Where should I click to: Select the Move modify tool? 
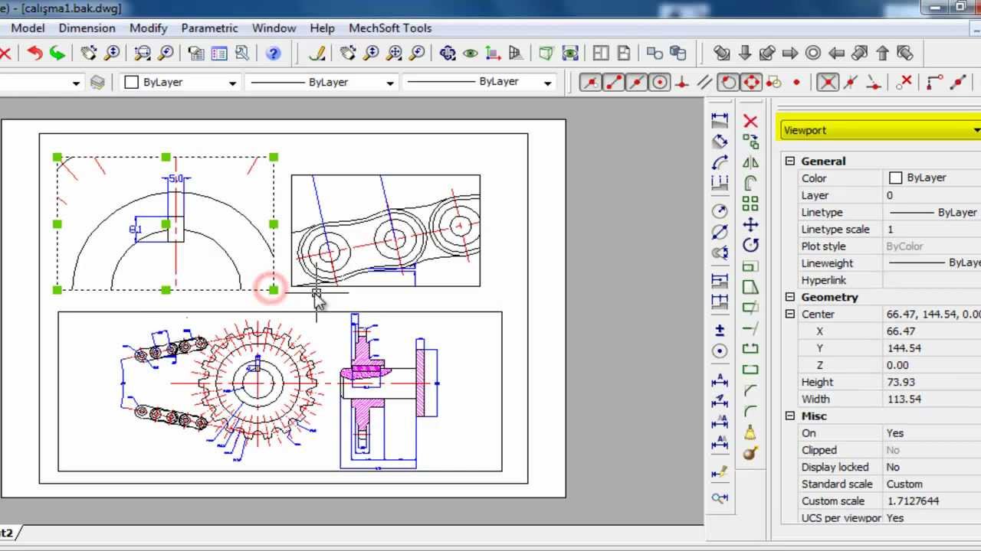(x=750, y=225)
